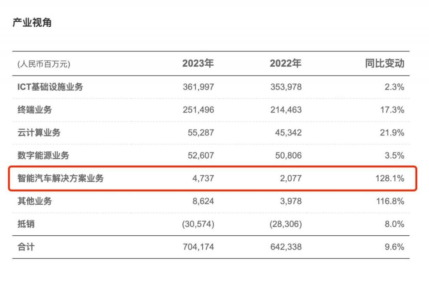Select the ICT基础设施业务 row label

tap(50, 87)
